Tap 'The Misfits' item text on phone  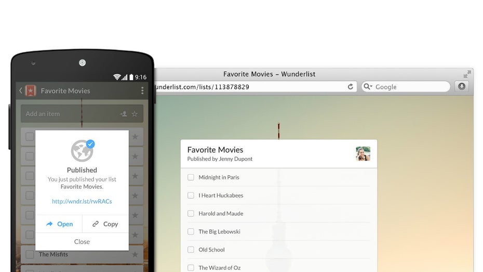(53, 254)
